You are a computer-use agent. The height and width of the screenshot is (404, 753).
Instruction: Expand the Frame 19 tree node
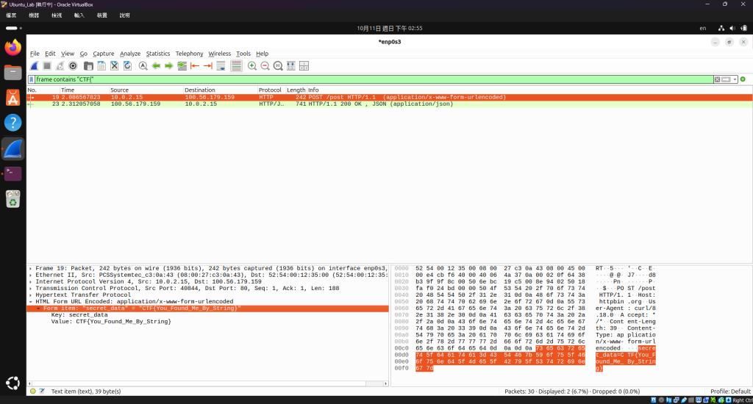[x=31, y=269]
